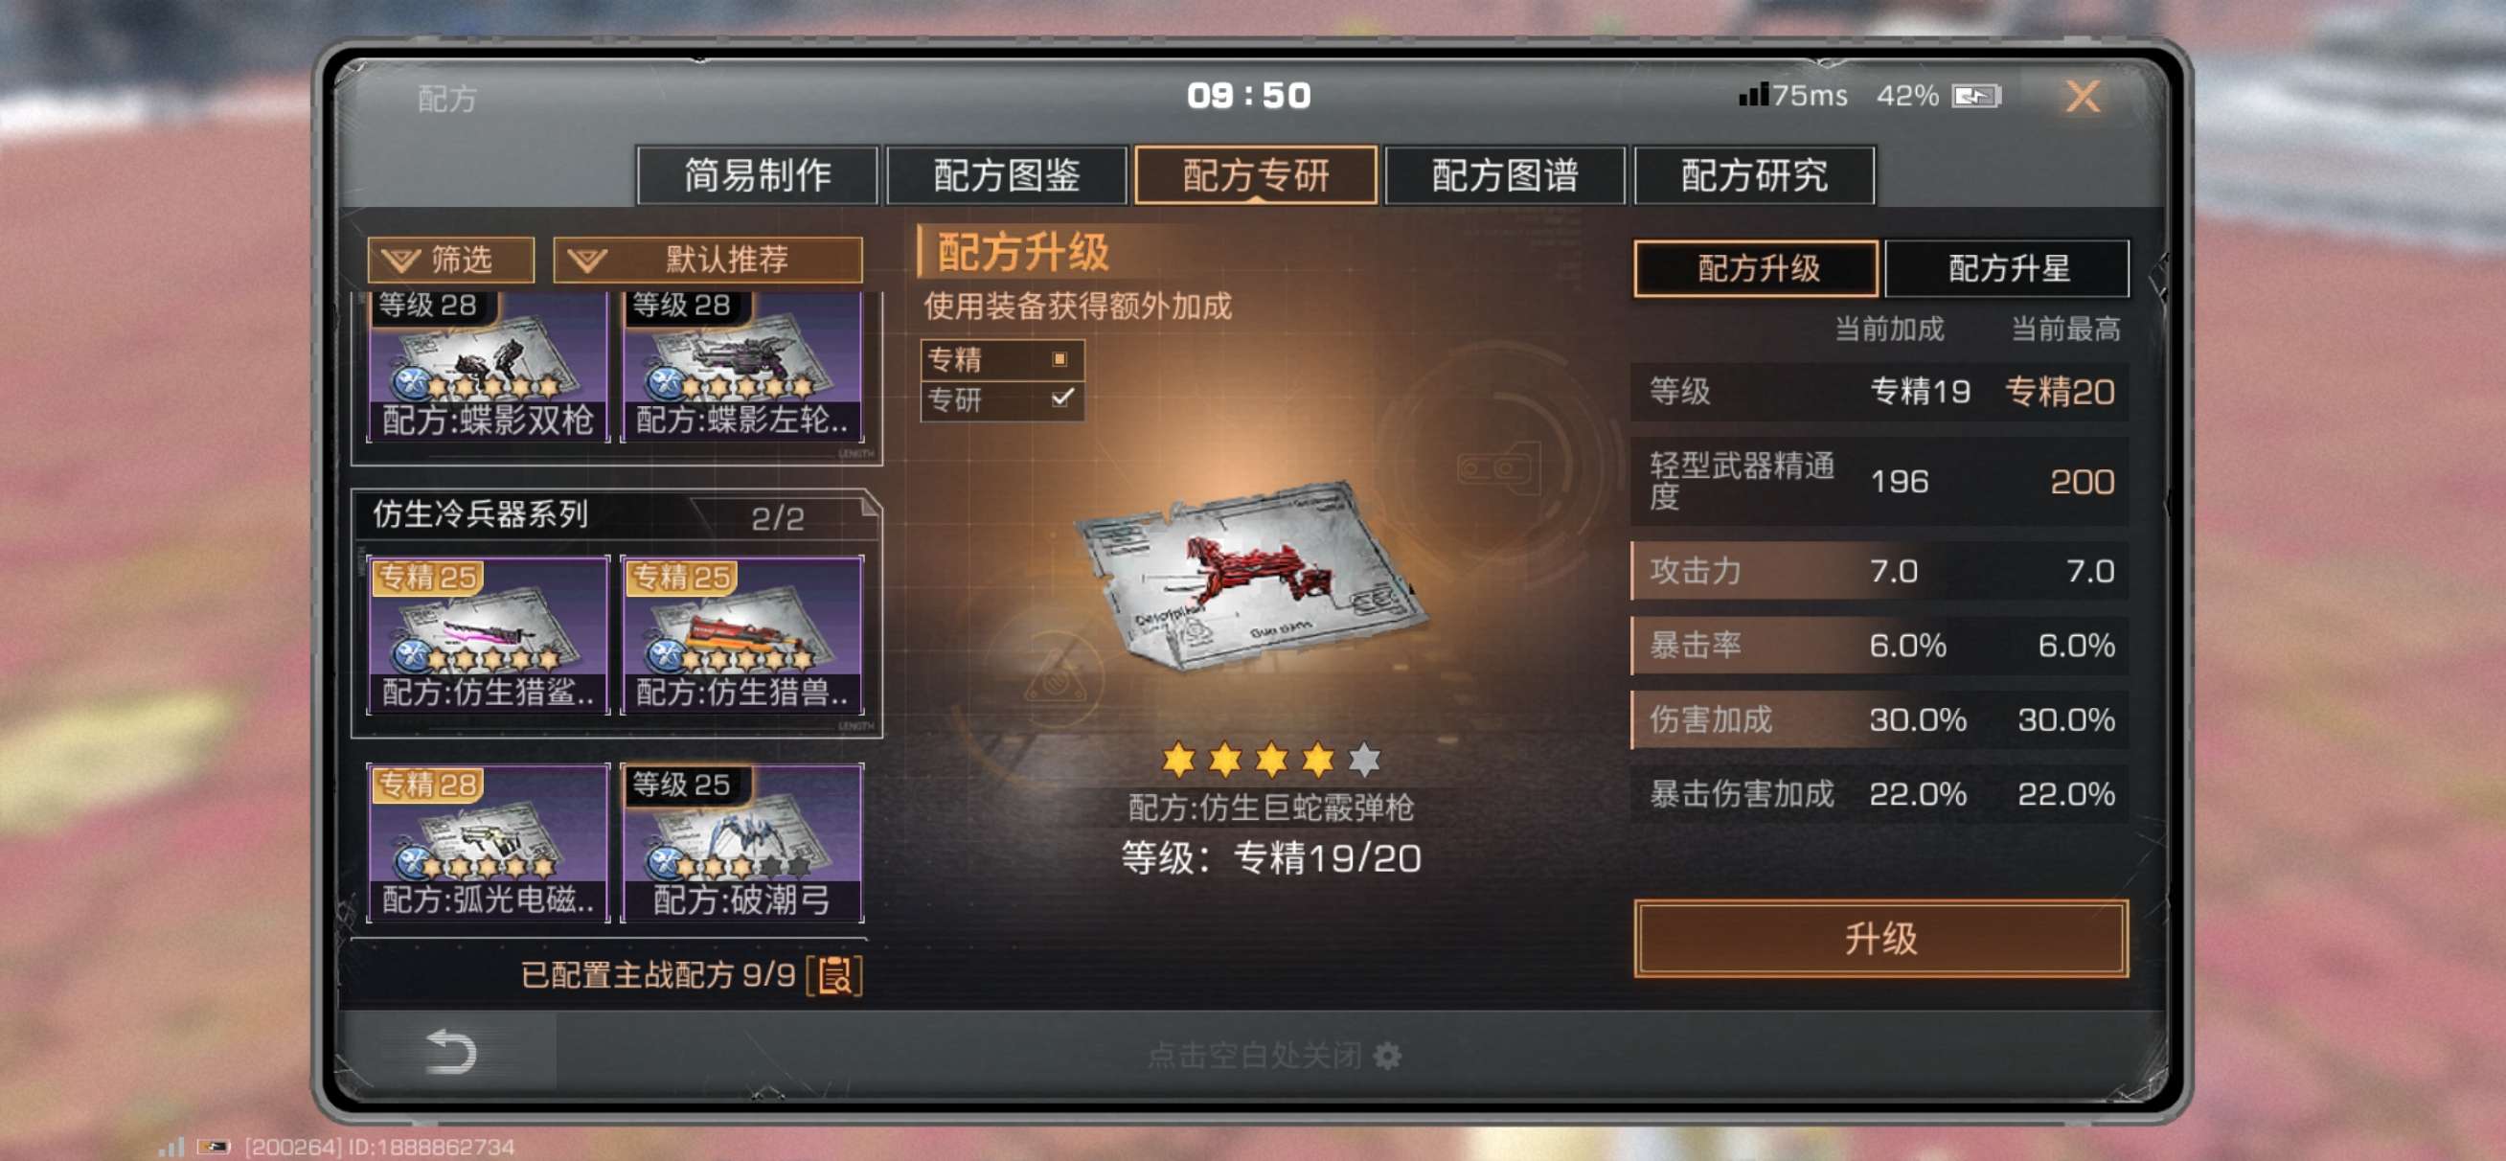The image size is (2506, 1161).
Task: Open the 筛选 filter dropdown
Action: (x=450, y=260)
